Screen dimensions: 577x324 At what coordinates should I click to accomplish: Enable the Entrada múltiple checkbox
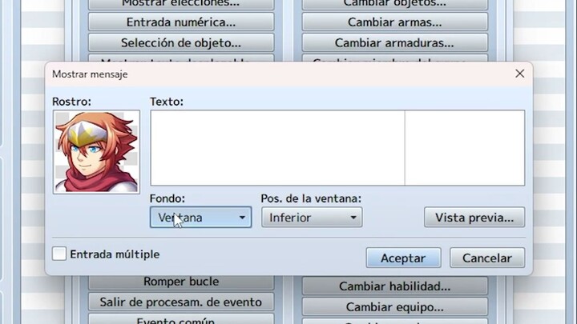coord(59,254)
